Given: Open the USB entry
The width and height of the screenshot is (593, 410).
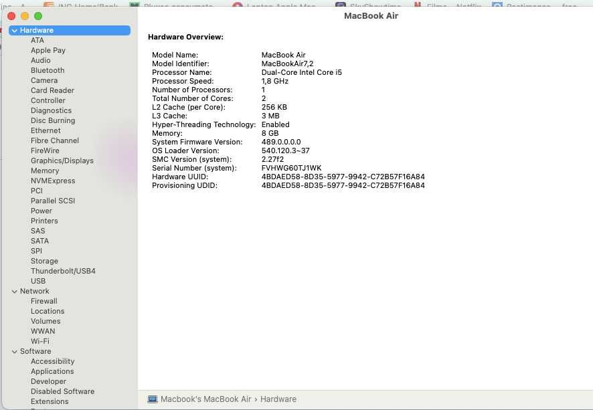Looking at the screenshot, I should point(38,281).
